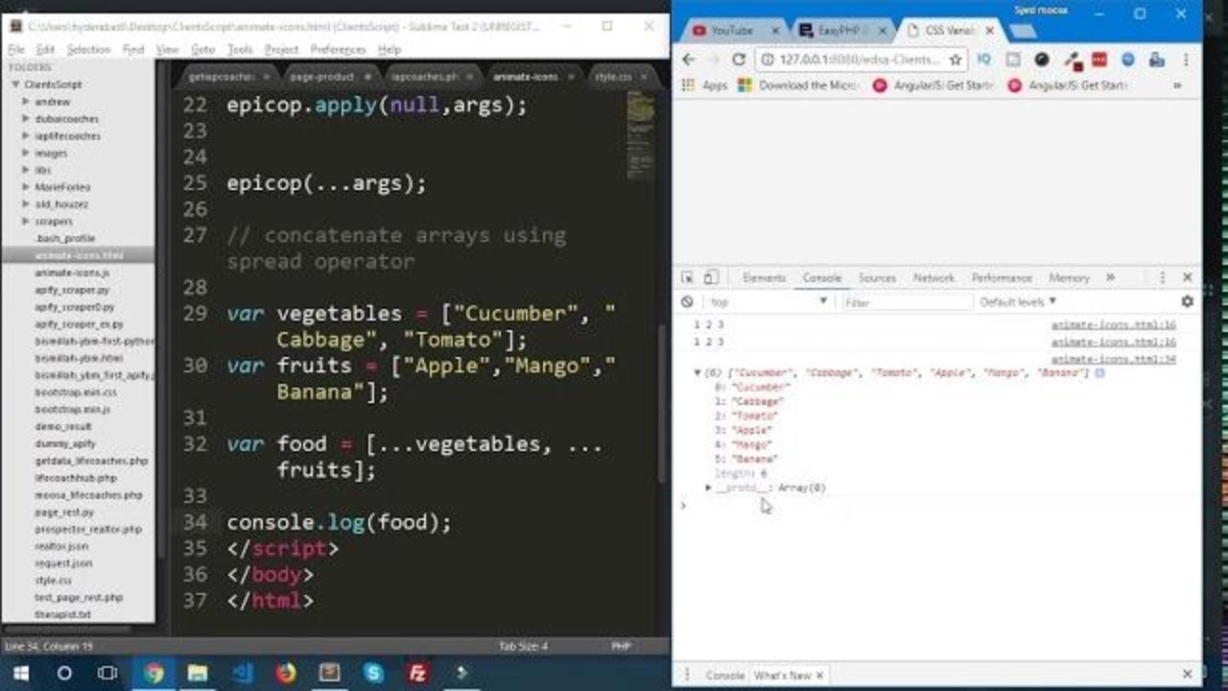Screen dimensions: 1228x691
Task: Launch Visual Studio Code from taskbar
Action: click(x=242, y=673)
